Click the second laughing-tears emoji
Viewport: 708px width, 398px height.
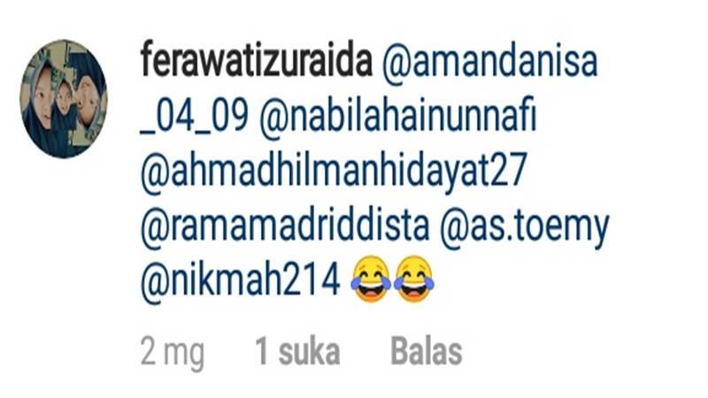tap(413, 279)
